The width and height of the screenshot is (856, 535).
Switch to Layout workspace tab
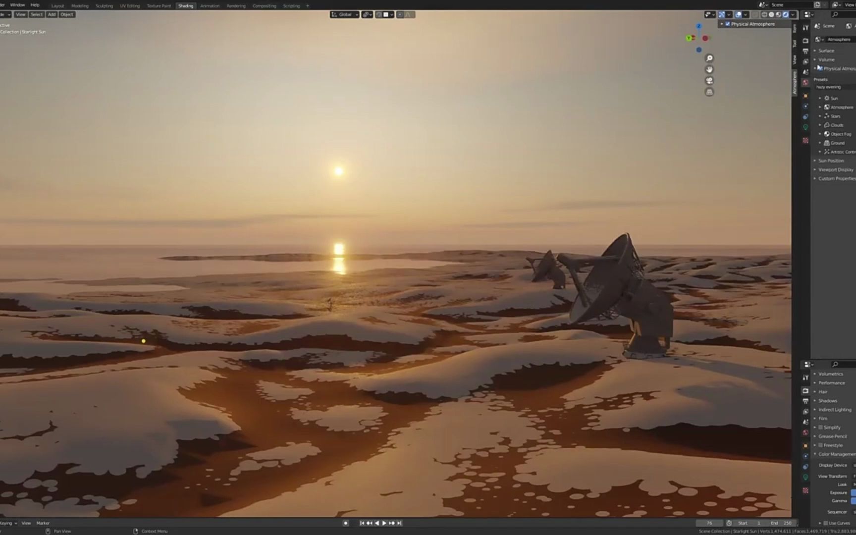click(x=58, y=6)
